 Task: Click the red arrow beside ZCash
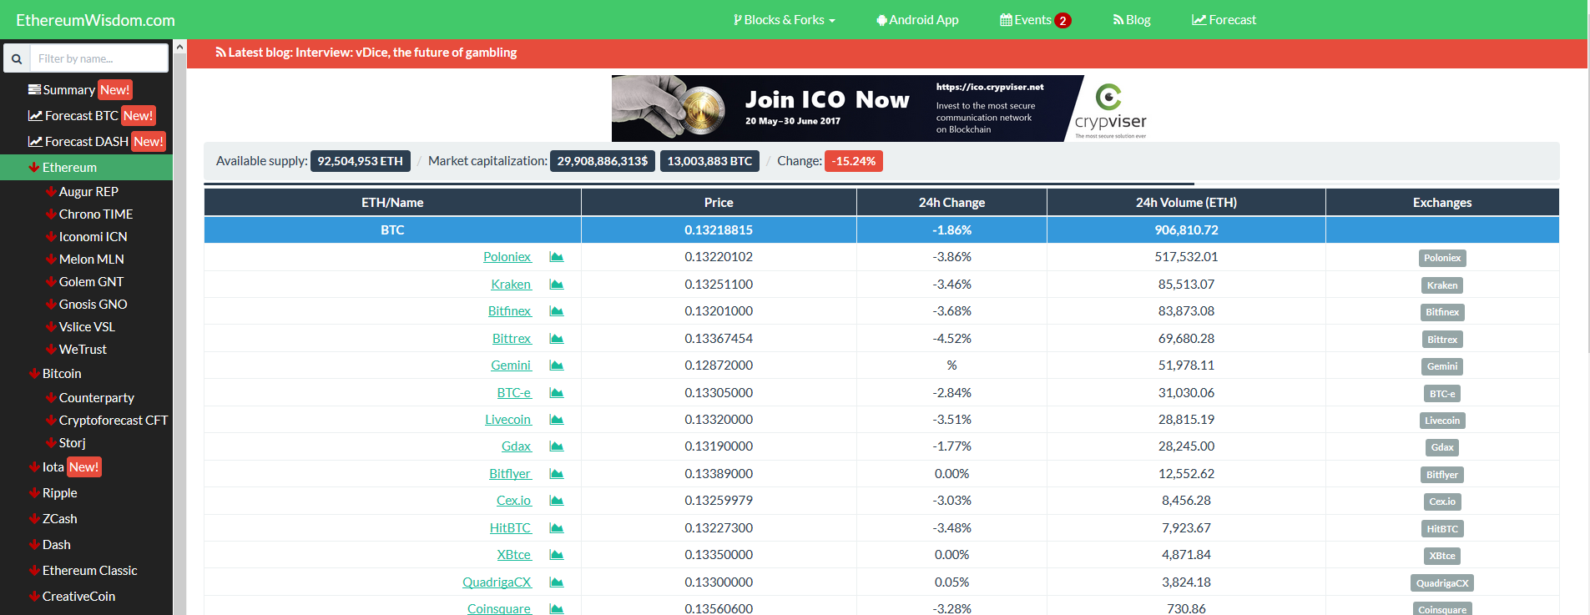point(34,518)
